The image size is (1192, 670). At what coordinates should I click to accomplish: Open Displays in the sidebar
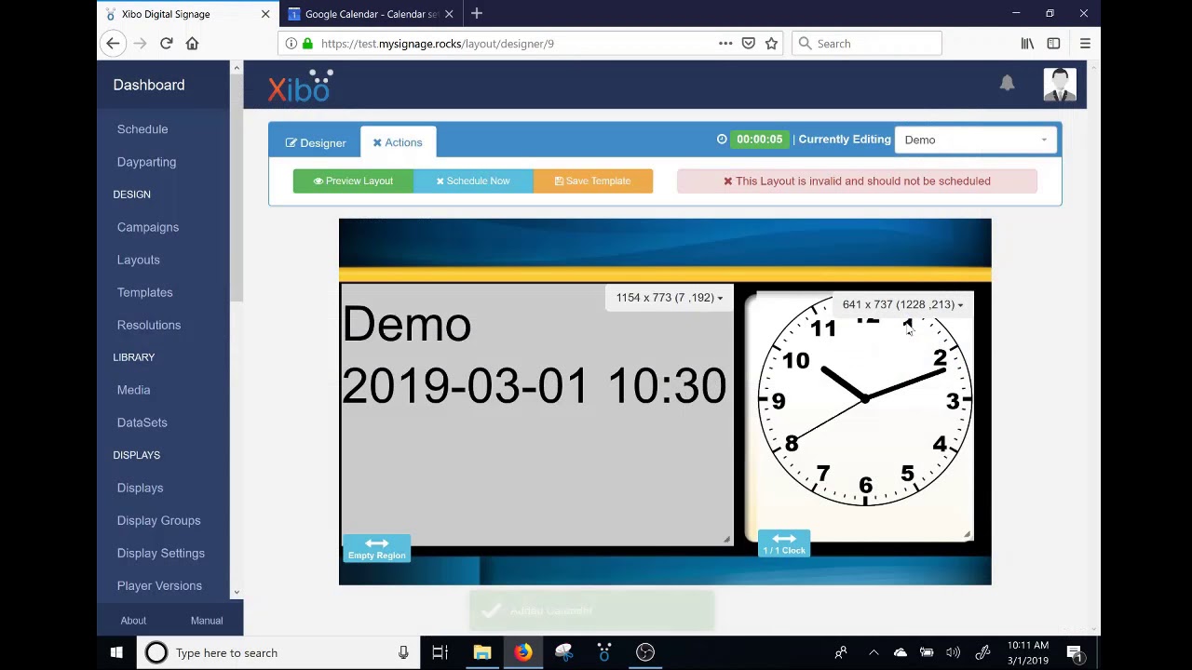(x=140, y=488)
